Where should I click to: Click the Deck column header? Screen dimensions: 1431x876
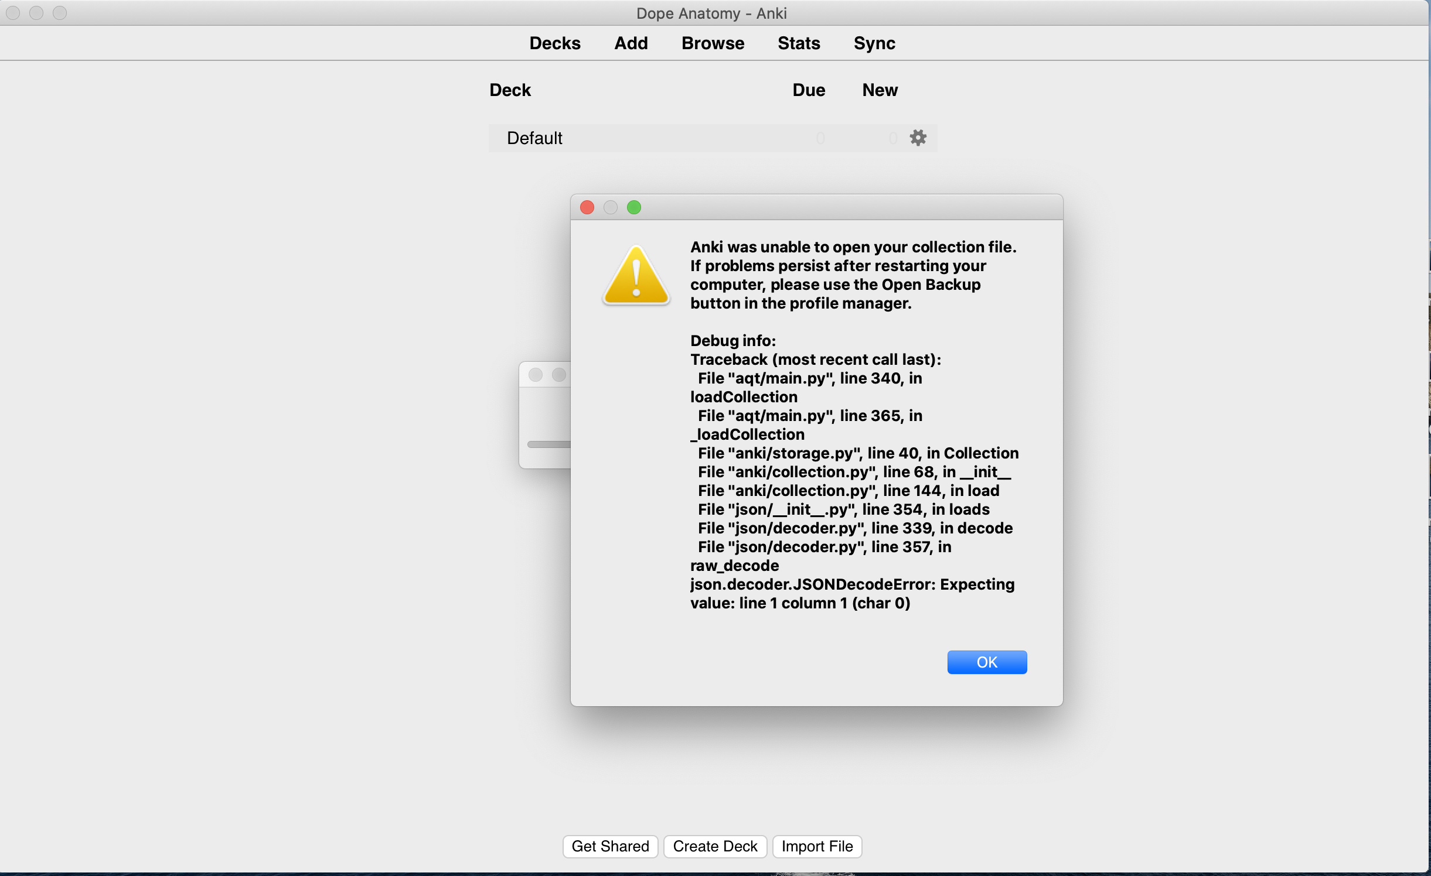[x=510, y=90]
